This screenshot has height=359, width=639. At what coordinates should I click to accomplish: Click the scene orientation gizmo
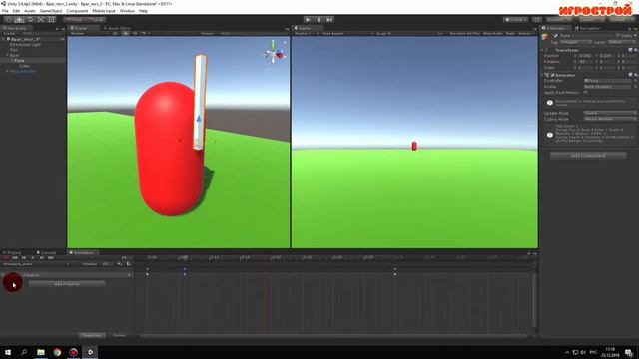coord(274,53)
